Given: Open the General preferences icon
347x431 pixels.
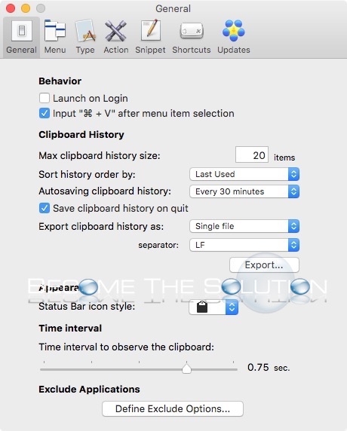Looking at the screenshot, I should tap(21, 30).
